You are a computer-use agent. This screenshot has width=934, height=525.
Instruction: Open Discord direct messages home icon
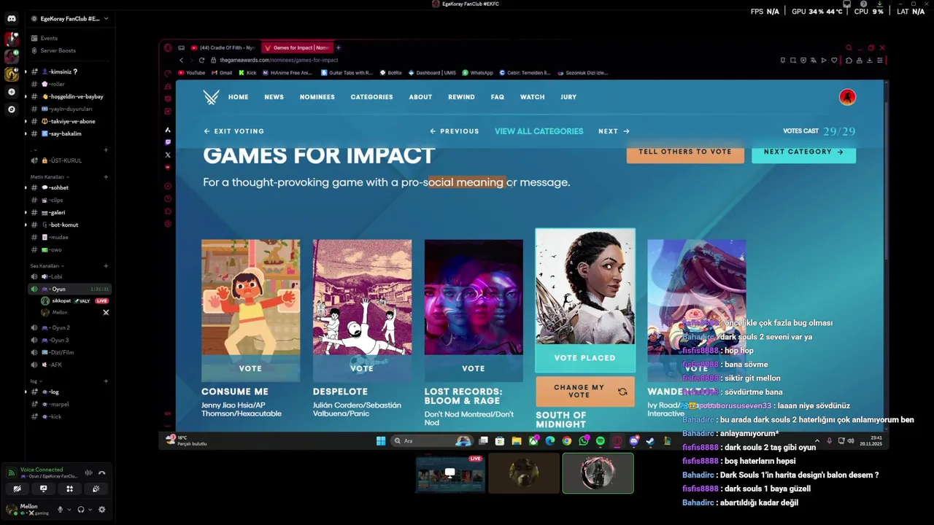[12, 18]
